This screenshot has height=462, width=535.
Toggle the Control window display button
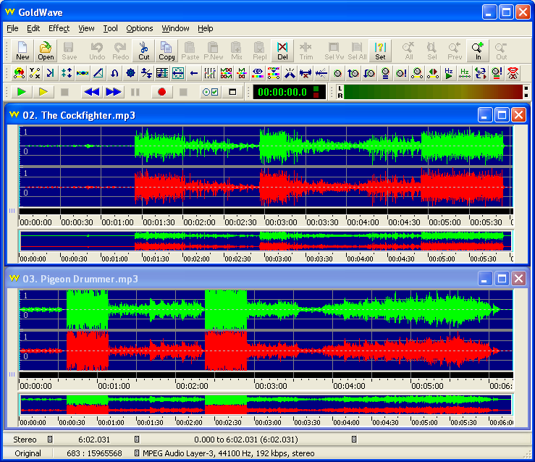pos(232,92)
